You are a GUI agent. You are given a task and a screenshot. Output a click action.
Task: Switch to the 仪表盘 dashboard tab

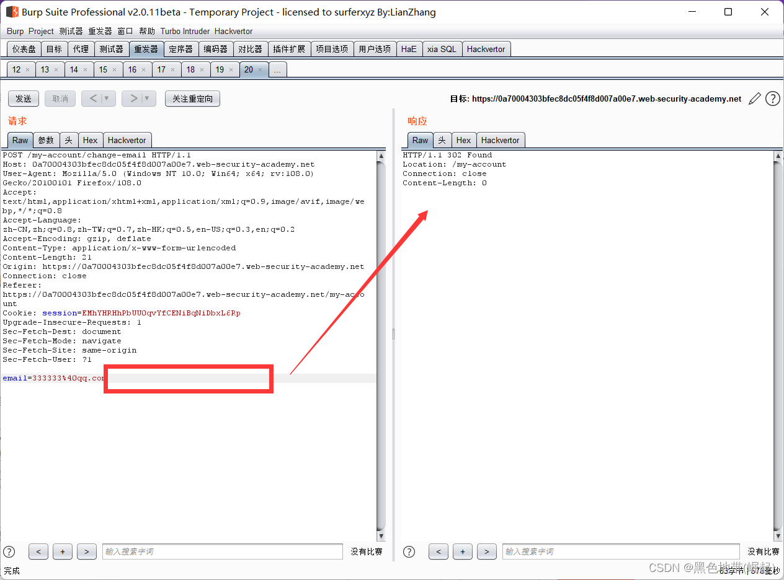24,49
